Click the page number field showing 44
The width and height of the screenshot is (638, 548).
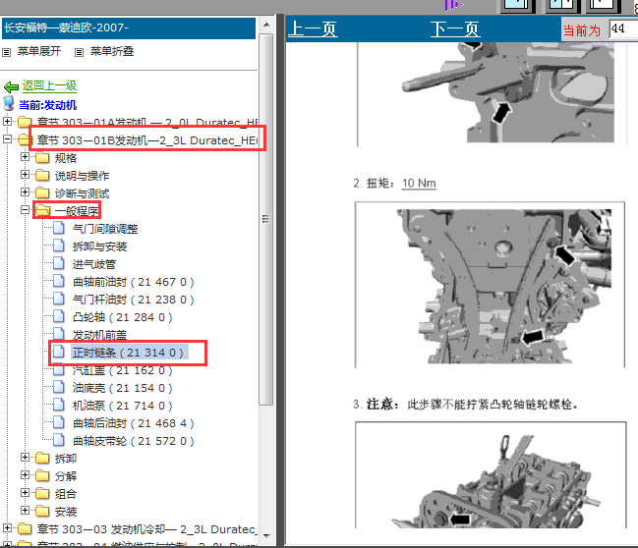tap(623, 29)
